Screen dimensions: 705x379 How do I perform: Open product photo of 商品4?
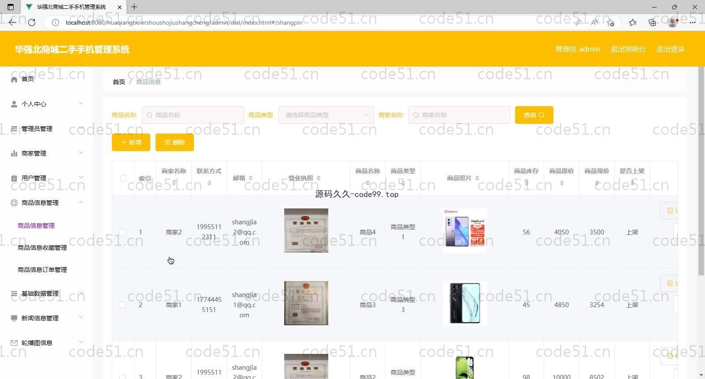point(465,230)
